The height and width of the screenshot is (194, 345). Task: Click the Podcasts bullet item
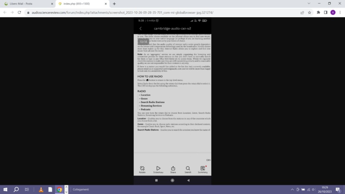(145, 110)
